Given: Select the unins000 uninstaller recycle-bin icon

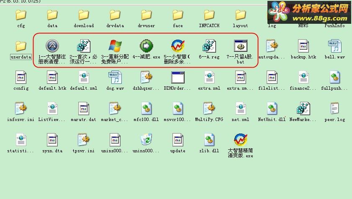Looking at the screenshot, I should pyautogui.click(x=146, y=140).
